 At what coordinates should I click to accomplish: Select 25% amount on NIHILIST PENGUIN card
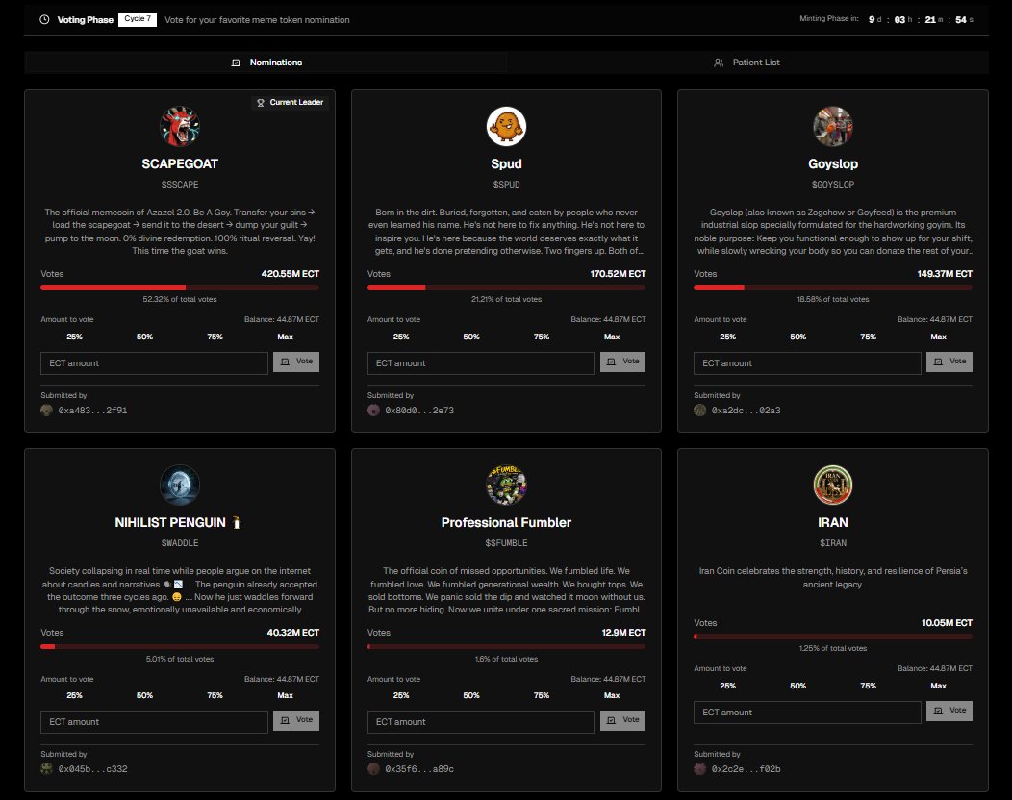pyautogui.click(x=75, y=695)
